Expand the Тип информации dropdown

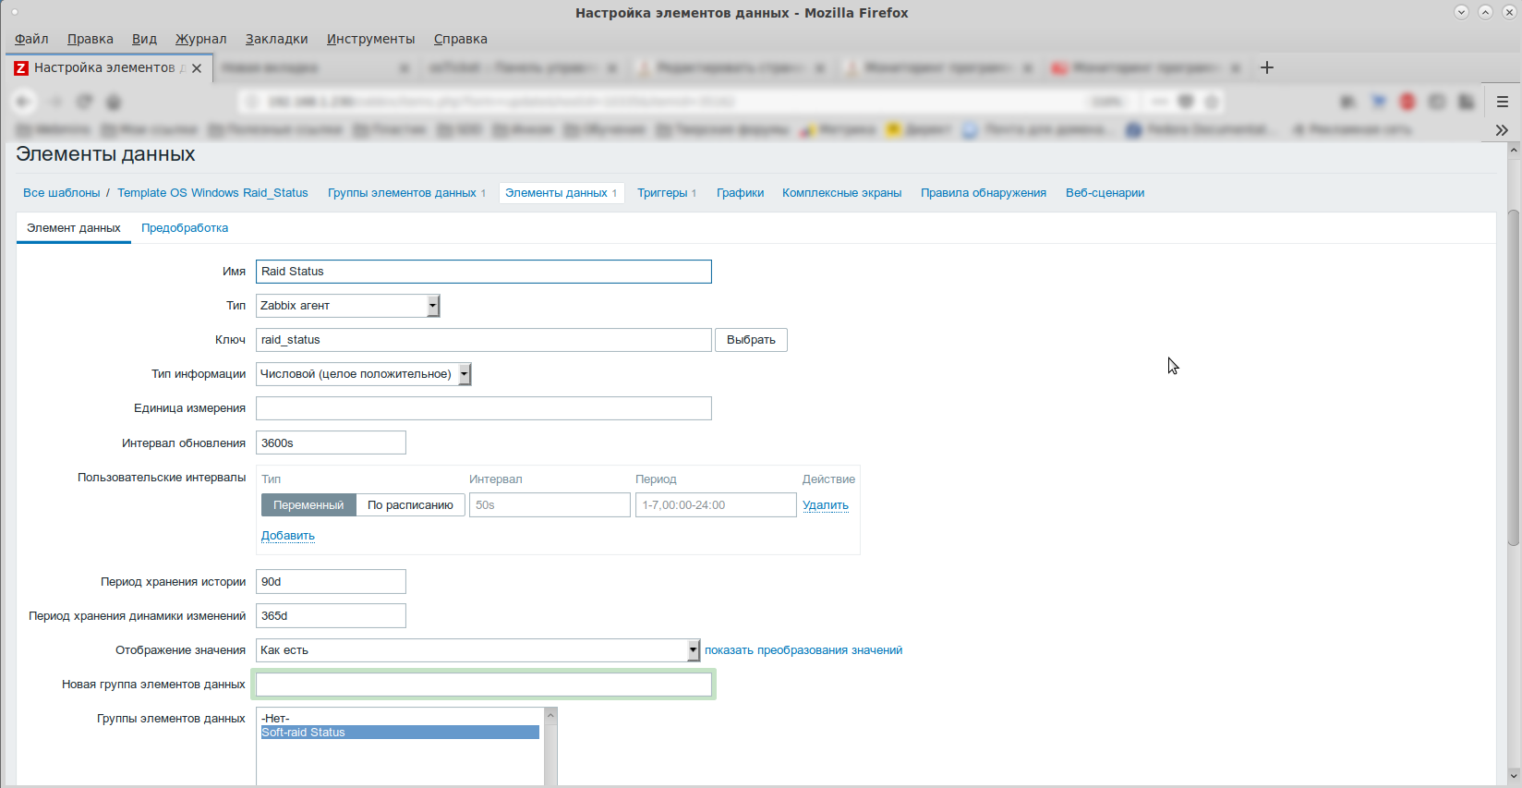coord(364,374)
